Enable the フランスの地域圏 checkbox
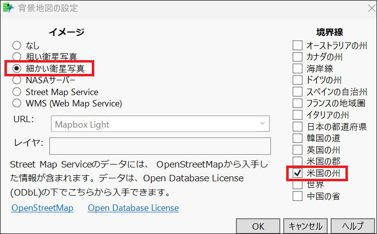The width and height of the screenshot is (378, 234). click(297, 103)
